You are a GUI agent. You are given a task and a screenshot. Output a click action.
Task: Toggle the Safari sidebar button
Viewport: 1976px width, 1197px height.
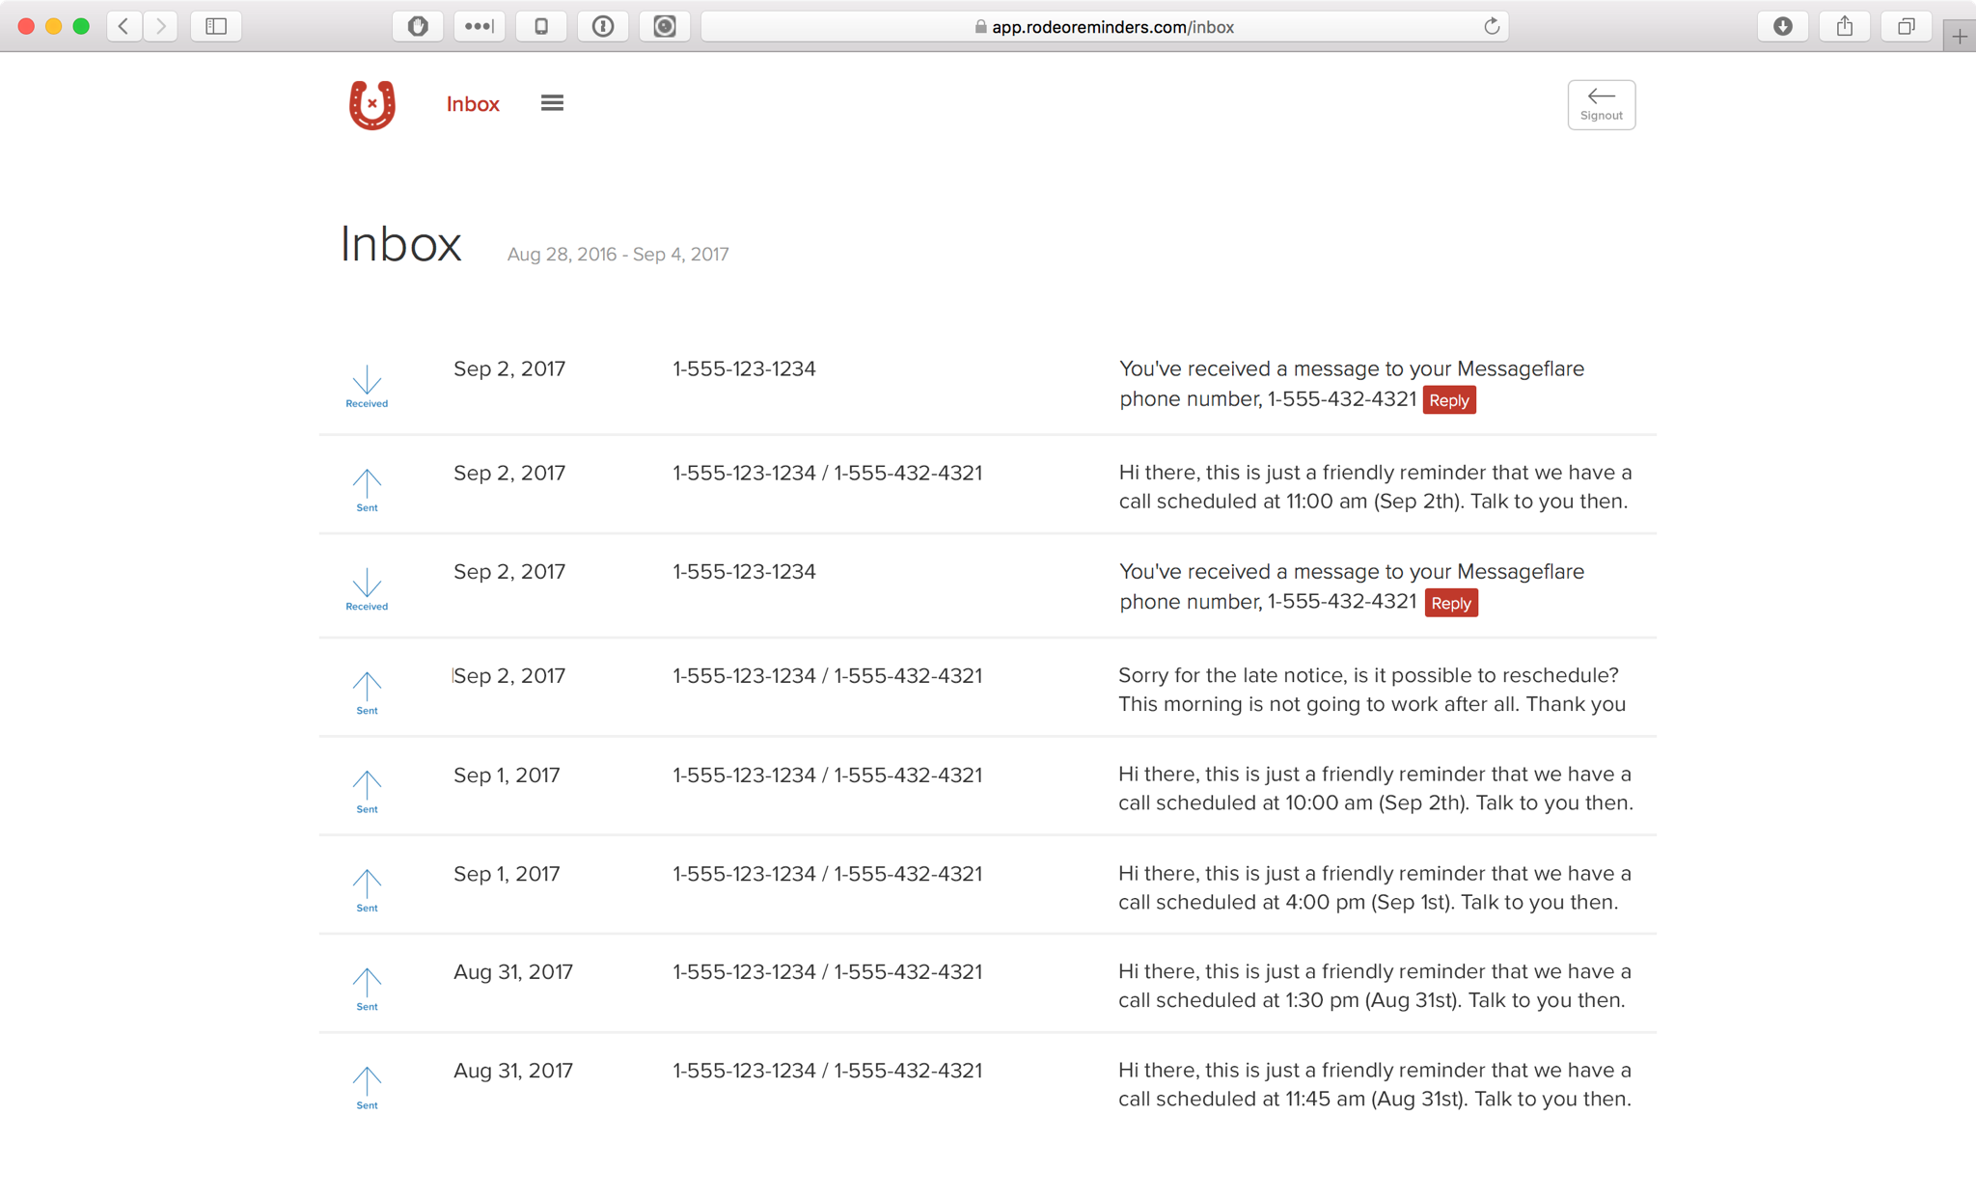(x=216, y=27)
